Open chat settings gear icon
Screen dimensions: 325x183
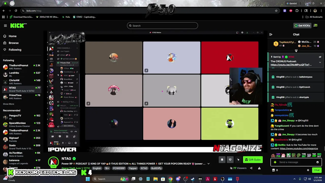pyautogui.click(x=308, y=170)
